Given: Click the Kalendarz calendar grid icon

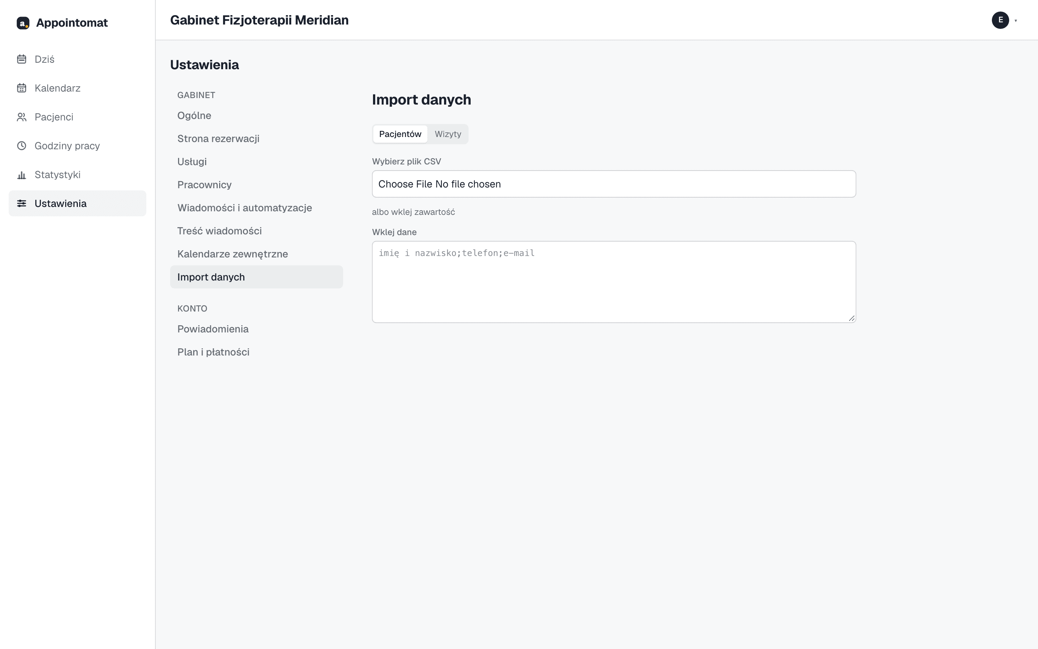Looking at the screenshot, I should coord(22,88).
